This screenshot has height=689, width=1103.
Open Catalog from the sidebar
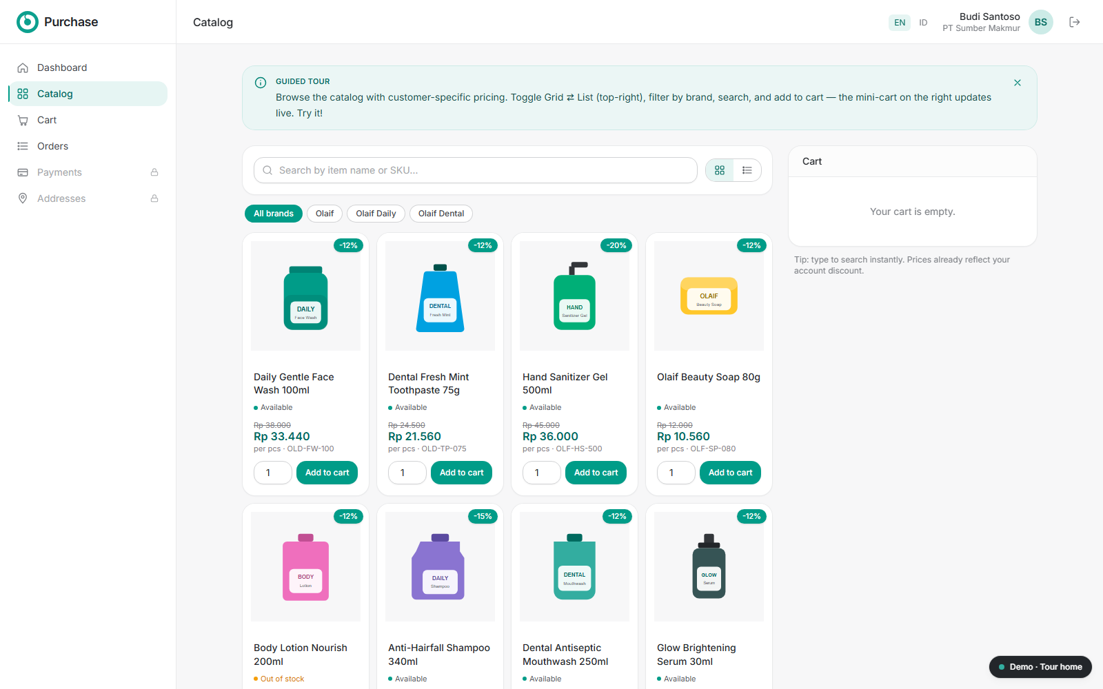pos(88,94)
